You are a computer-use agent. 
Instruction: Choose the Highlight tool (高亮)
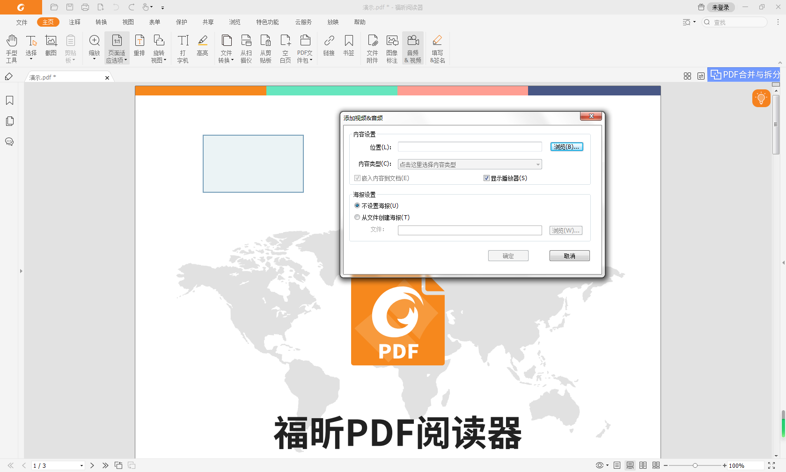pyautogui.click(x=203, y=46)
